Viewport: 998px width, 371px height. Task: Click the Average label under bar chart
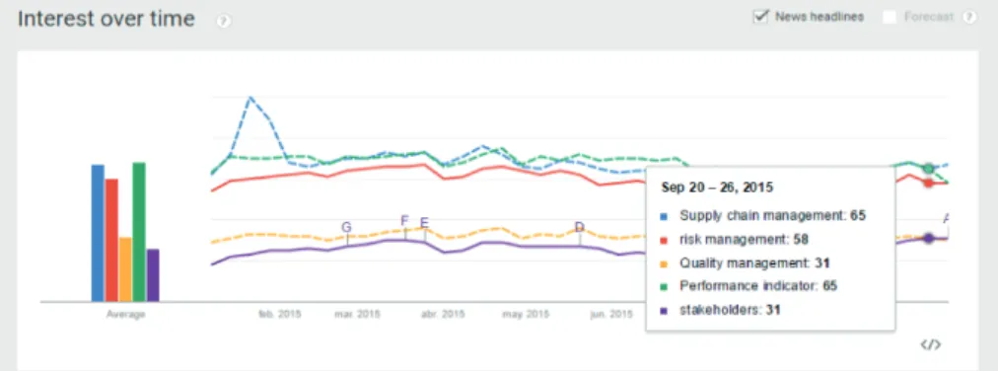click(x=125, y=315)
